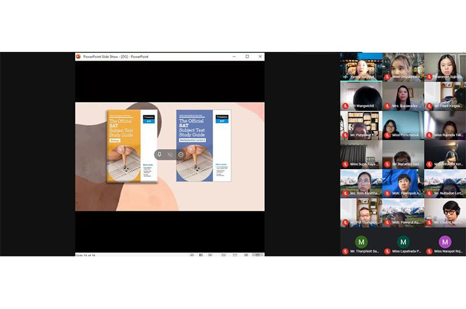This screenshot has width=466, height=309.
Task: Click muted mic icon for Miss Supitchaya
Action: click(x=345, y=164)
